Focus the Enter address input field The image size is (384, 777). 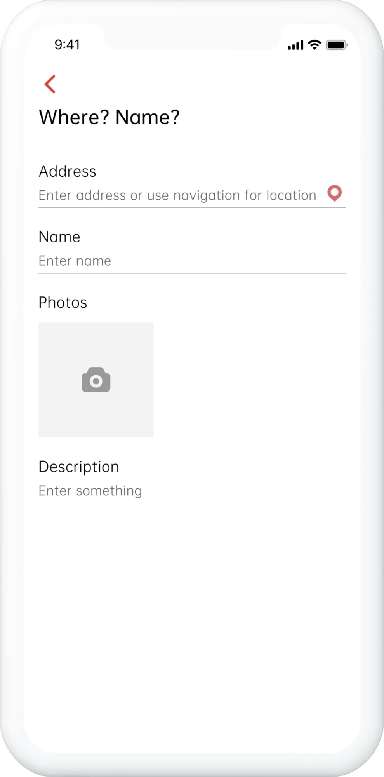tap(177, 195)
